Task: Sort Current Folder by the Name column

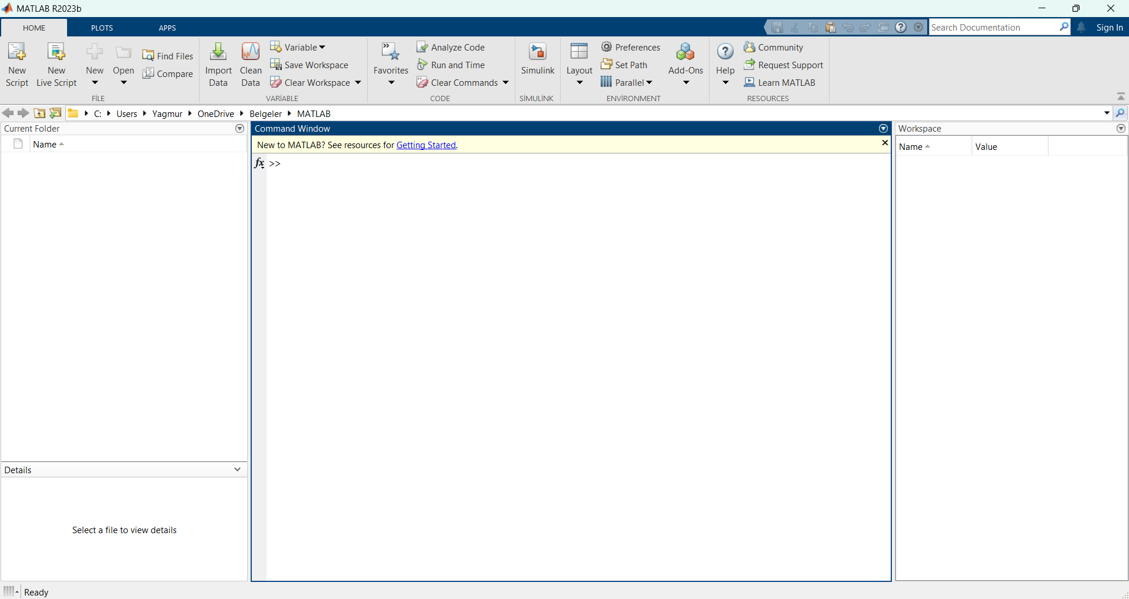Action: point(48,144)
